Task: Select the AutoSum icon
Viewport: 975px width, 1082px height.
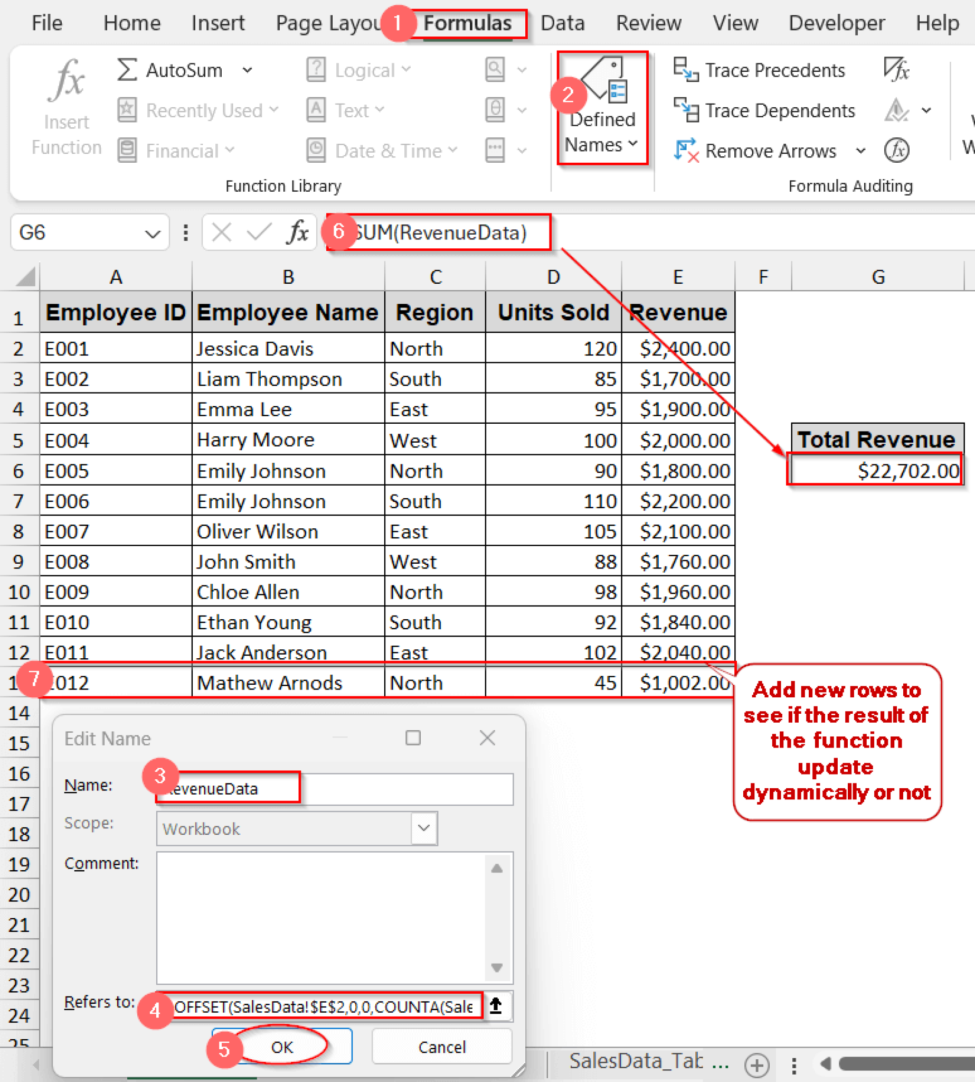Action: click(127, 70)
